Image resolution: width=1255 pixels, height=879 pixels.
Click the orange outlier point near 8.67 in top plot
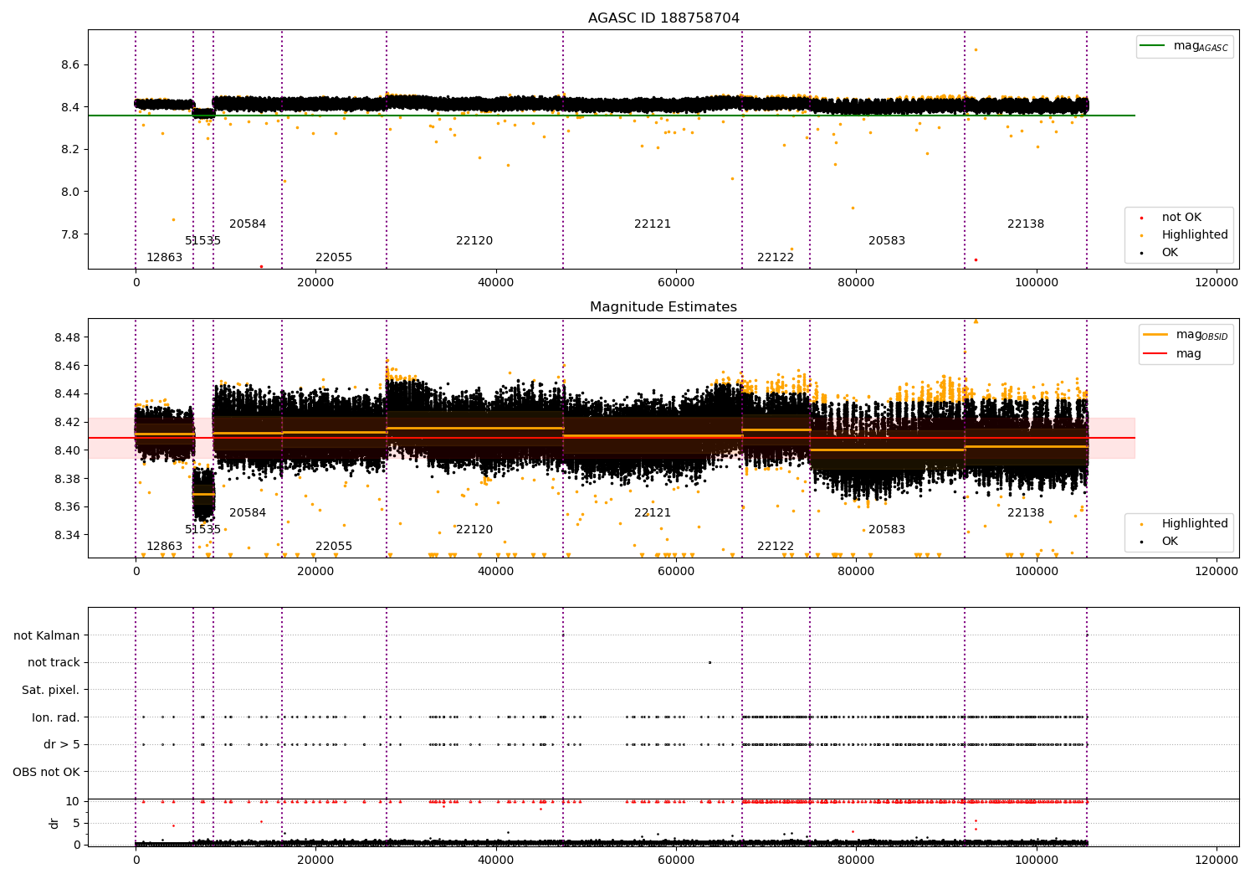(x=976, y=49)
